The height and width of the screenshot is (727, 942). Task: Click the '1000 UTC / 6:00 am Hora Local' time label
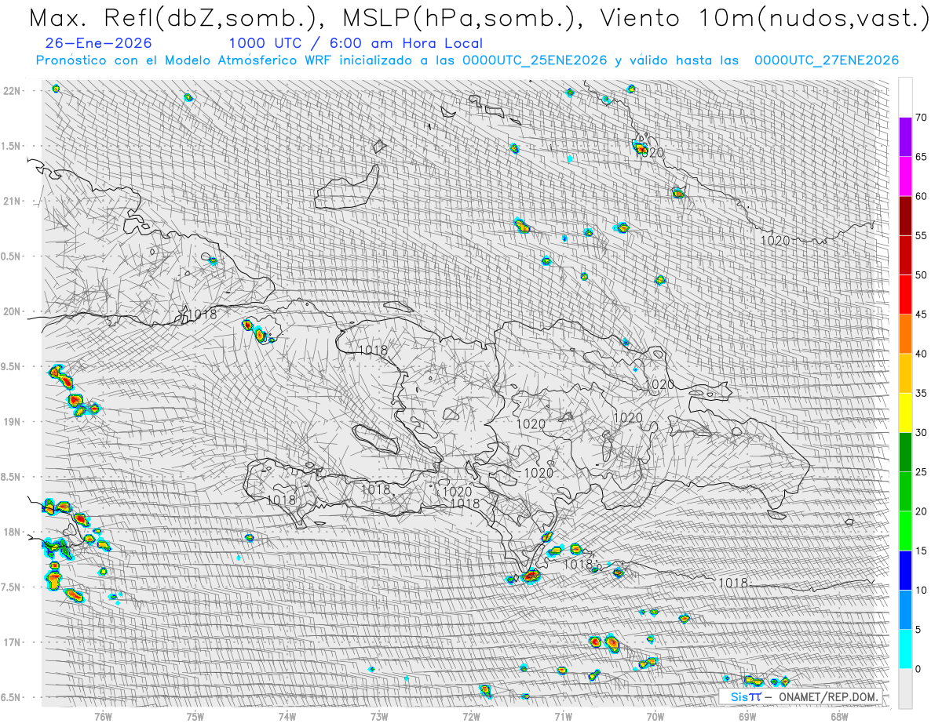(x=356, y=44)
